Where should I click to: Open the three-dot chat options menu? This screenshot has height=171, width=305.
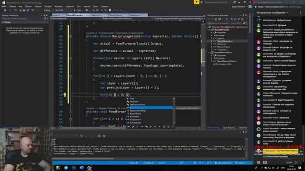300,13
